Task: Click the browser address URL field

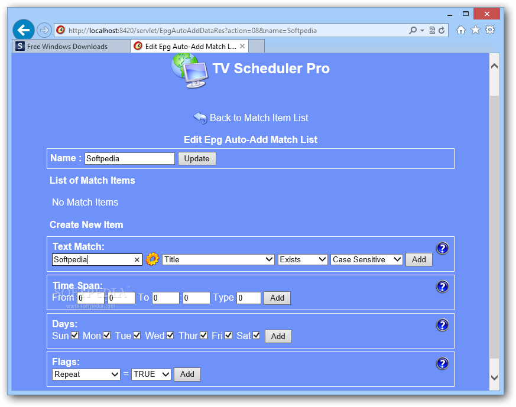Action: pos(231,31)
